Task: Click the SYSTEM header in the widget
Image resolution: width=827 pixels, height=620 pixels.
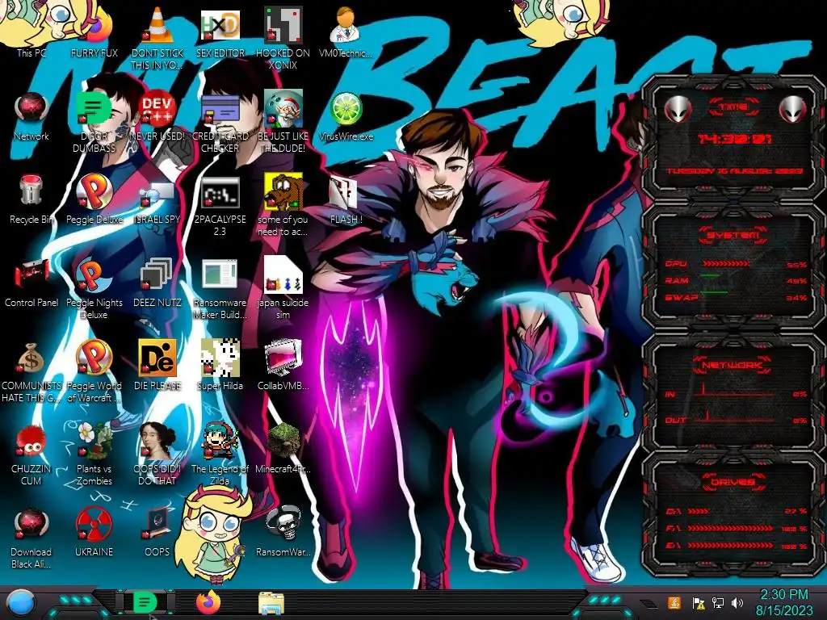Action: (x=733, y=235)
